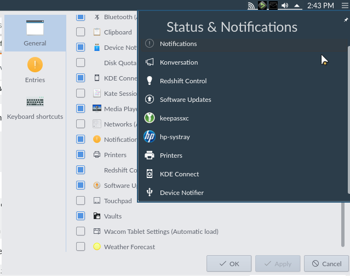
Task: Click the Wacom Tablet Settings icon
Action: coord(97,231)
